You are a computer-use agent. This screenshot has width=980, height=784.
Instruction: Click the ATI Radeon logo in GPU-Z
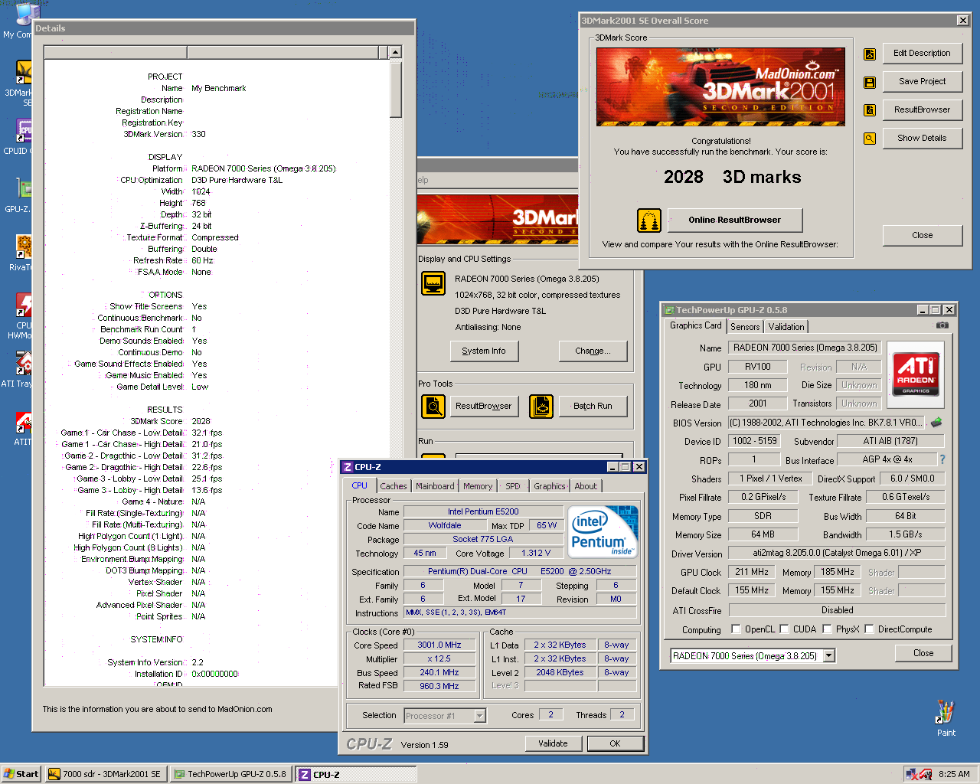click(x=916, y=374)
